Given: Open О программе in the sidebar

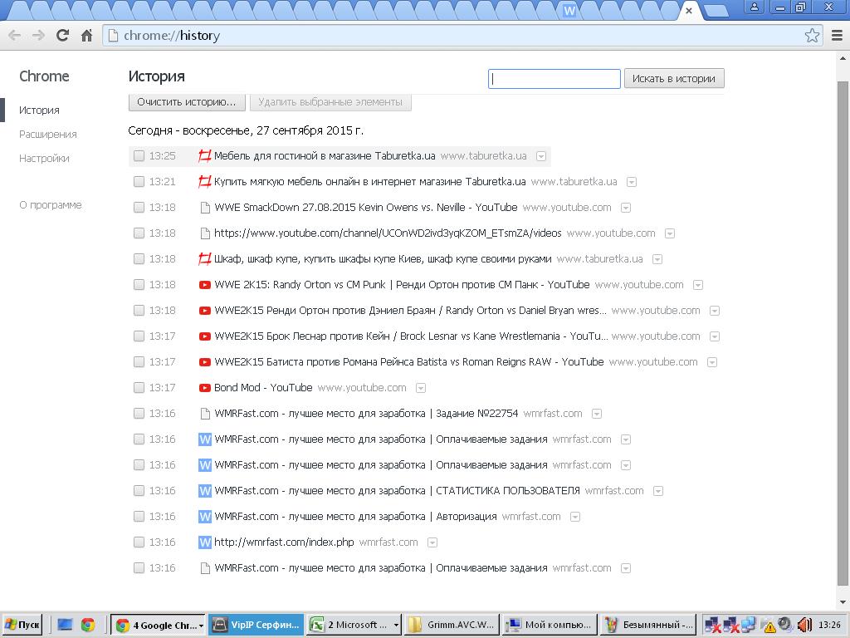Looking at the screenshot, I should [x=51, y=205].
